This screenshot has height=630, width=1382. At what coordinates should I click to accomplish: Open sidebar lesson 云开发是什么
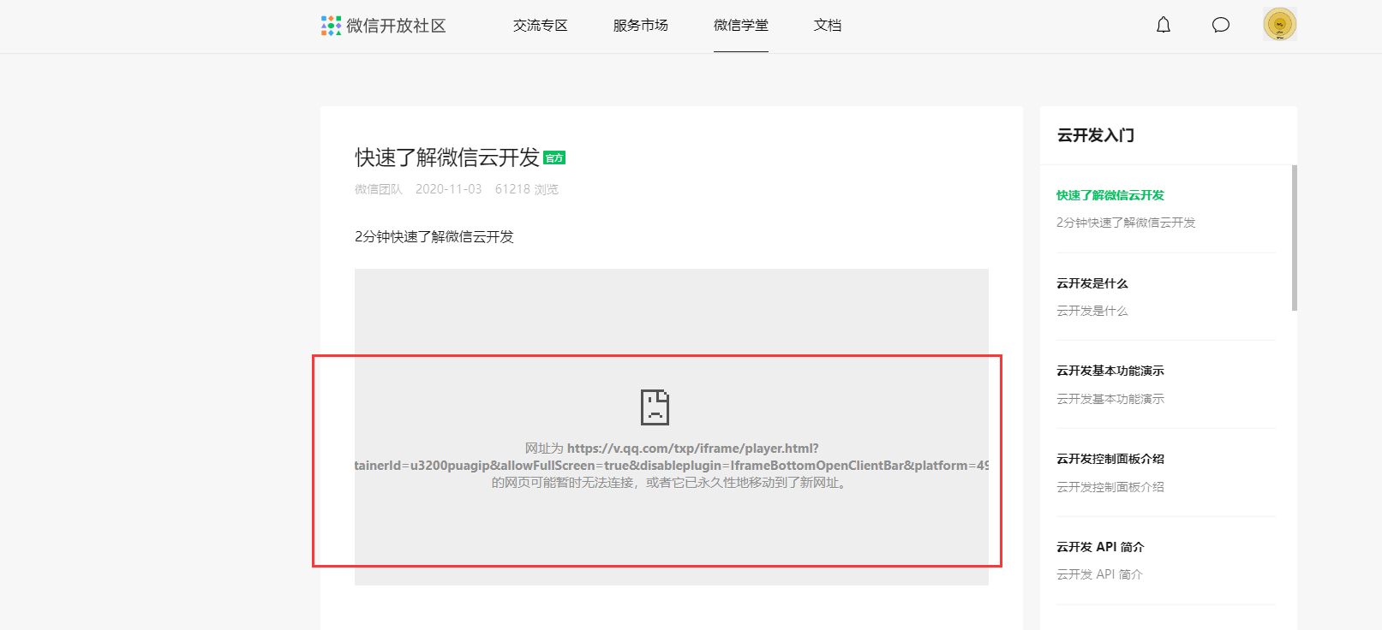click(1092, 283)
